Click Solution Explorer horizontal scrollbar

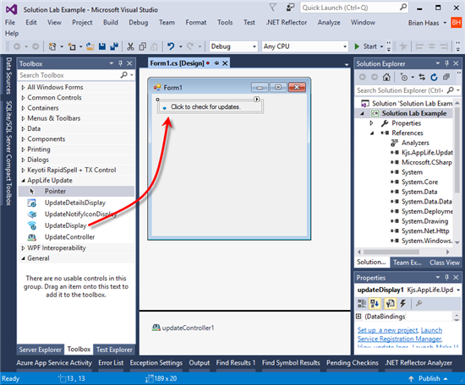(x=391, y=252)
